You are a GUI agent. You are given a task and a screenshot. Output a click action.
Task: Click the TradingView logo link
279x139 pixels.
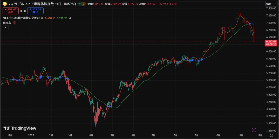20,128
